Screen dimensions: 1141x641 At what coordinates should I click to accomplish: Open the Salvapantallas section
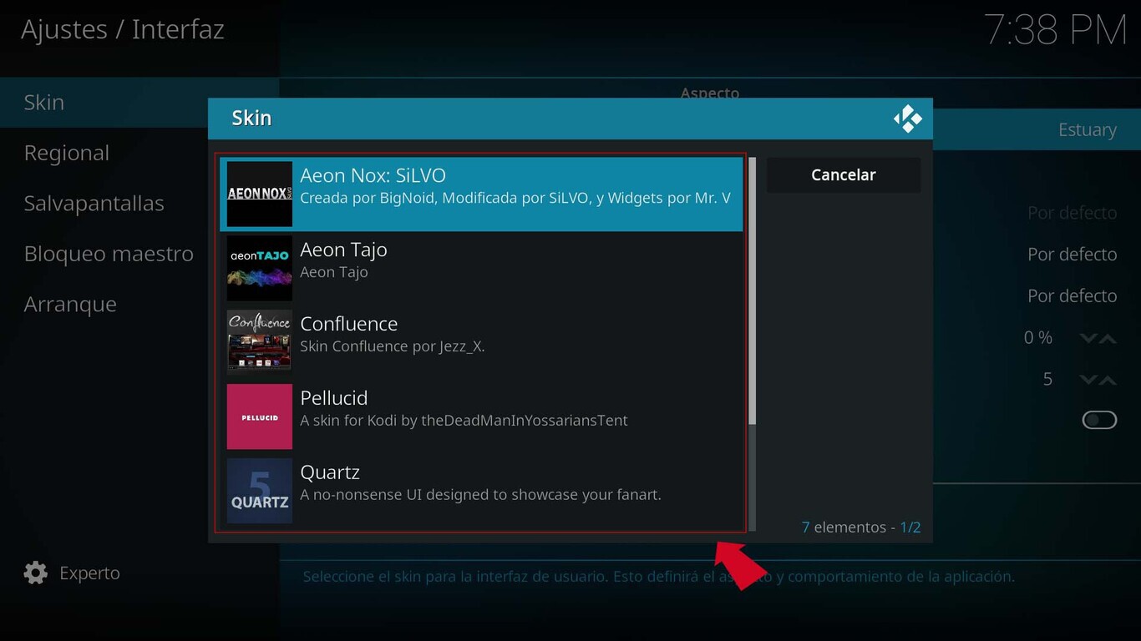(94, 203)
